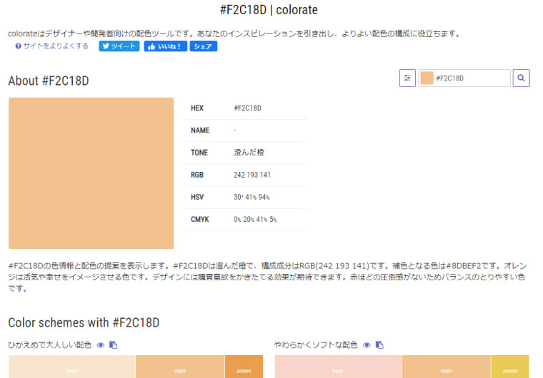The height and width of the screenshot is (378, 543).
Task: Select the main color of ひかえめで大人しい配色
Action: [180, 367]
